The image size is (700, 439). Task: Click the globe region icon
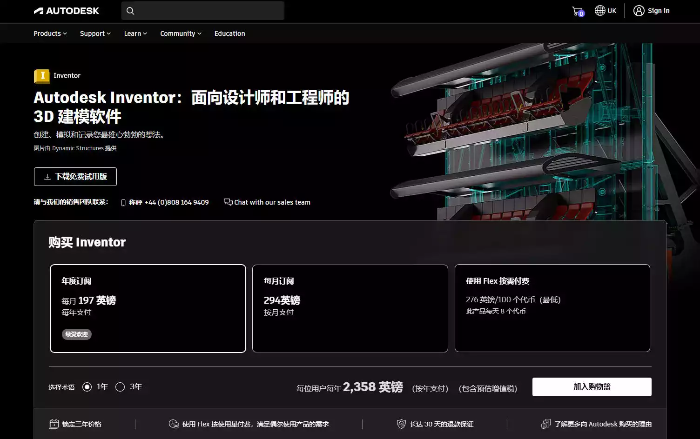600,11
